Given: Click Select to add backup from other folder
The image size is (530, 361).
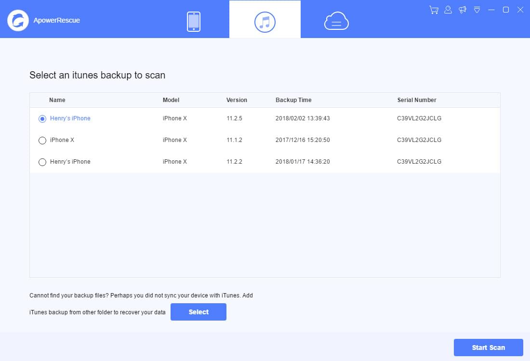Looking at the screenshot, I should [x=198, y=312].
